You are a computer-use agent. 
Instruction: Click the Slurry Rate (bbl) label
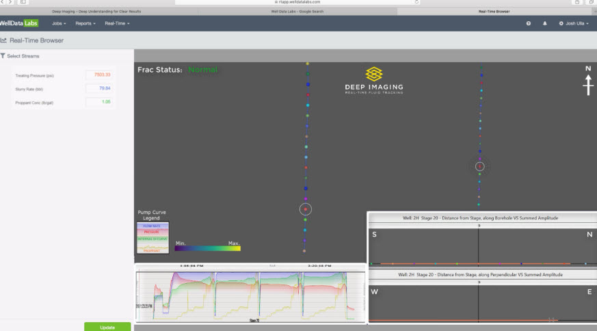(29, 89)
